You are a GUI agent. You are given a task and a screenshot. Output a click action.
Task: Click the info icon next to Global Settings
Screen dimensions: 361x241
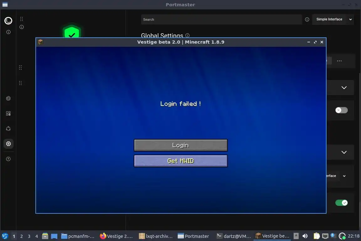click(x=187, y=35)
